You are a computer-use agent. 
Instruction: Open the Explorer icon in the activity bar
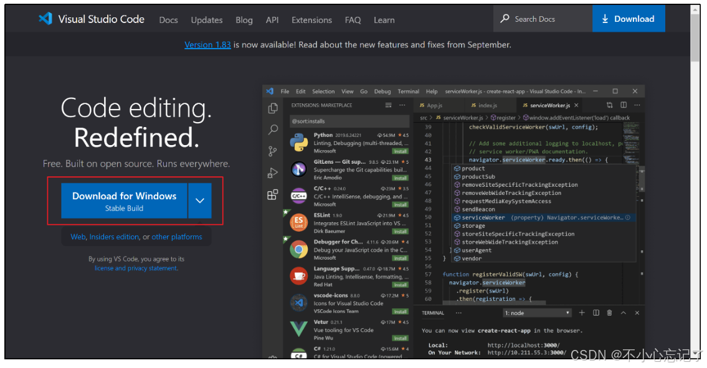[272, 108]
